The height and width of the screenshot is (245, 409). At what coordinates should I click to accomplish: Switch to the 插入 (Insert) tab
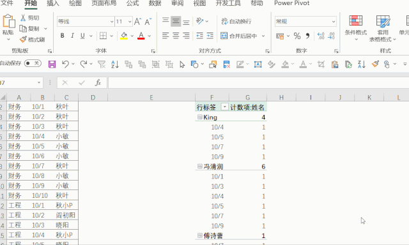point(52,3)
